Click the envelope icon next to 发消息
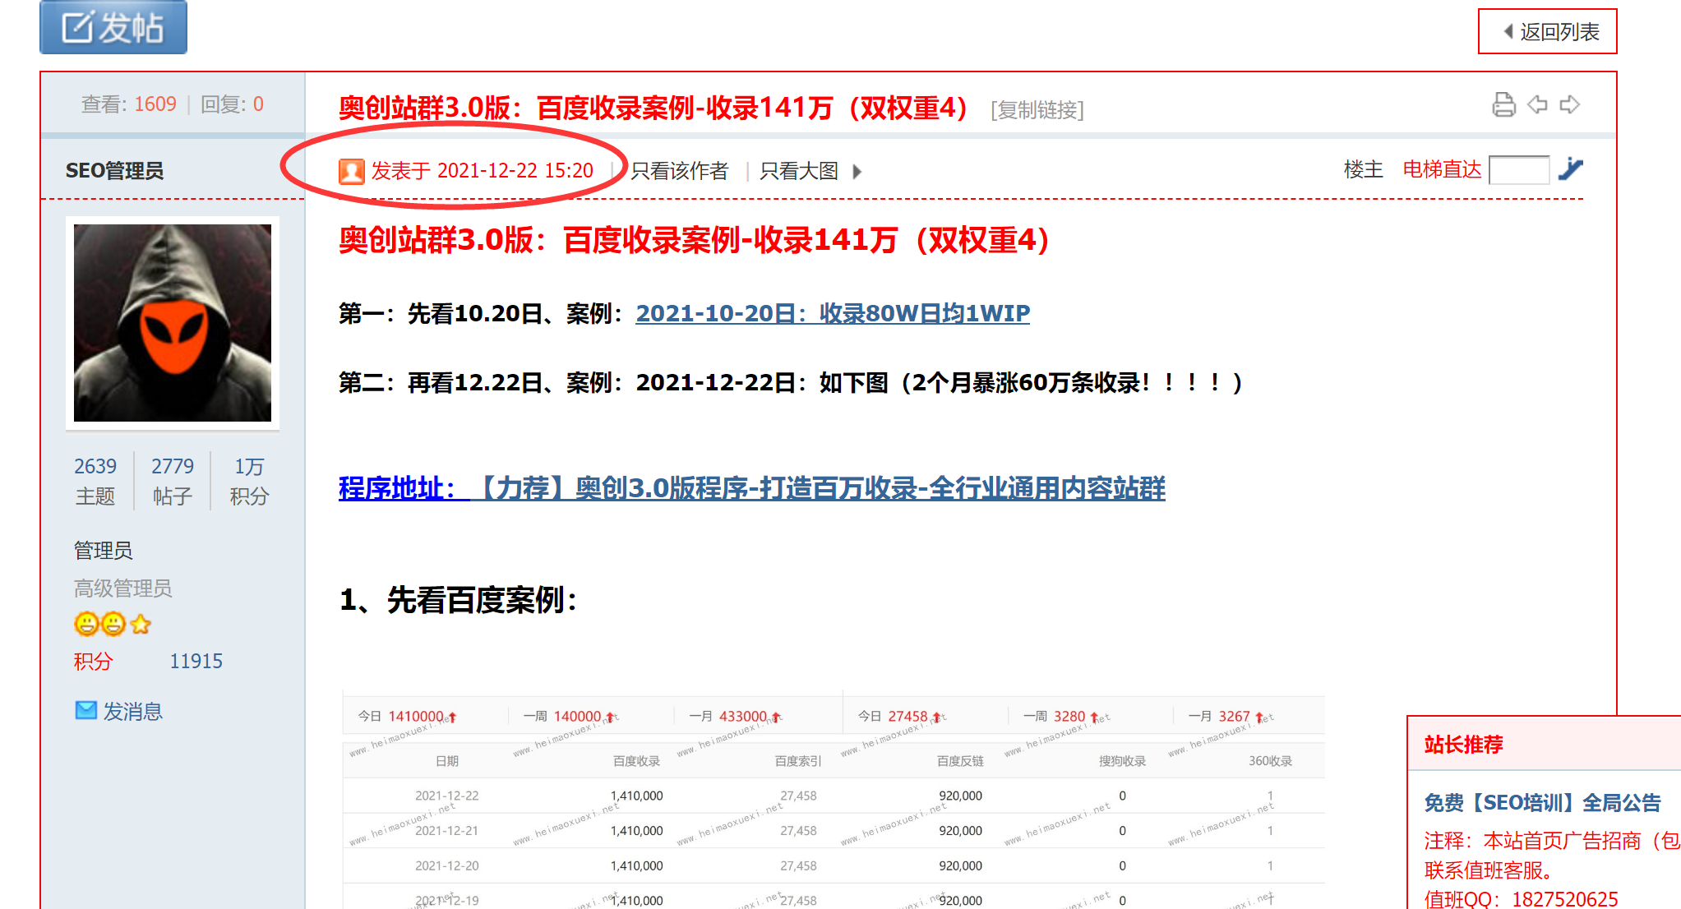Image resolution: width=1681 pixels, height=909 pixels. coord(85,709)
